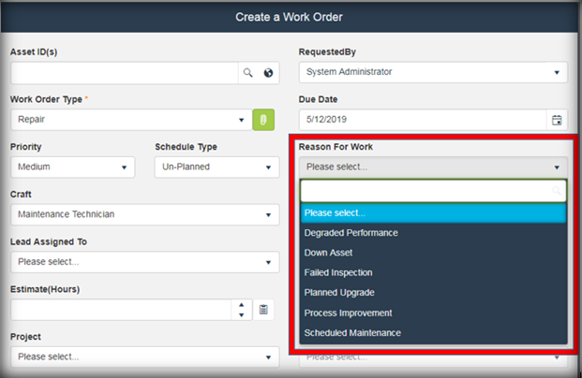The image size is (582, 378).
Task: Expand the Work Order Type dropdown
Action: tap(129, 120)
